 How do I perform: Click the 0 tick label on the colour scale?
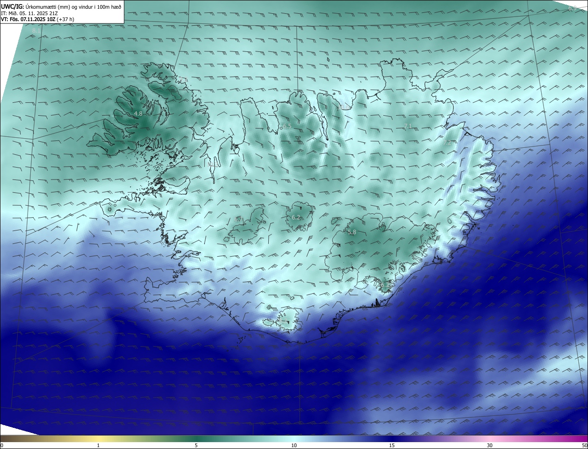2,445
